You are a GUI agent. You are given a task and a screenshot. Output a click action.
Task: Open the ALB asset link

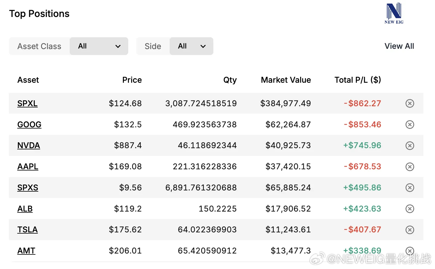click(25, 209)
